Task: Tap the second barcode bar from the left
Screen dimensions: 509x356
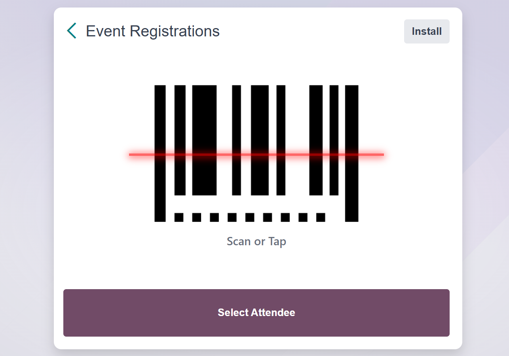Action: coord(180,119)
